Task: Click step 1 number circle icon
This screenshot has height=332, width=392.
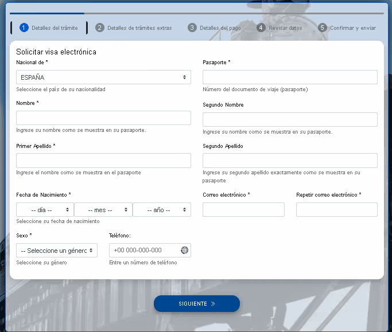Action: (24, 28)
